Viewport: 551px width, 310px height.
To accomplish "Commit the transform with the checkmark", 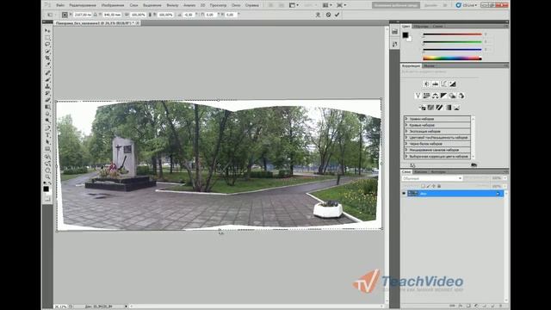I will (337, 15).
